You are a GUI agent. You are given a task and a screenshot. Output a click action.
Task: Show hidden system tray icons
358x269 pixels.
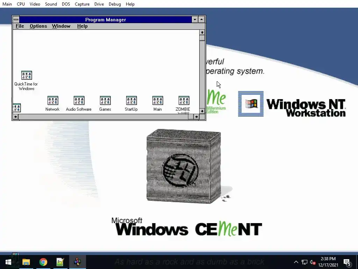click(296, 262)
